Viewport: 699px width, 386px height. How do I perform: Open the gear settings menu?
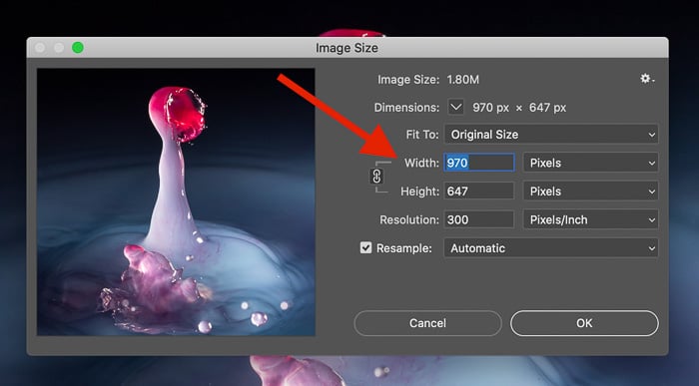pyautogui.click(x=647, y=79)
